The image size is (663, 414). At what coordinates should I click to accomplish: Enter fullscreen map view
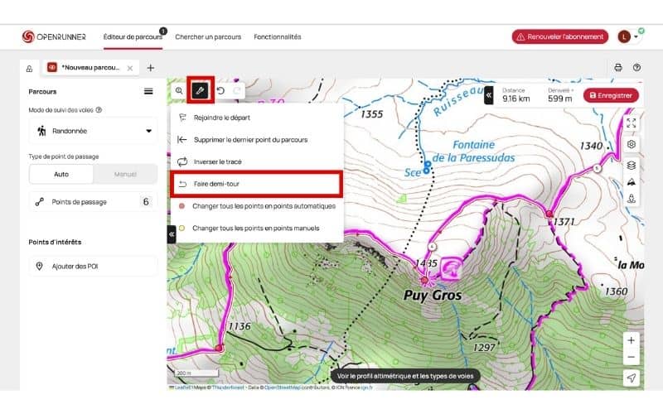[x=632, y=123]
